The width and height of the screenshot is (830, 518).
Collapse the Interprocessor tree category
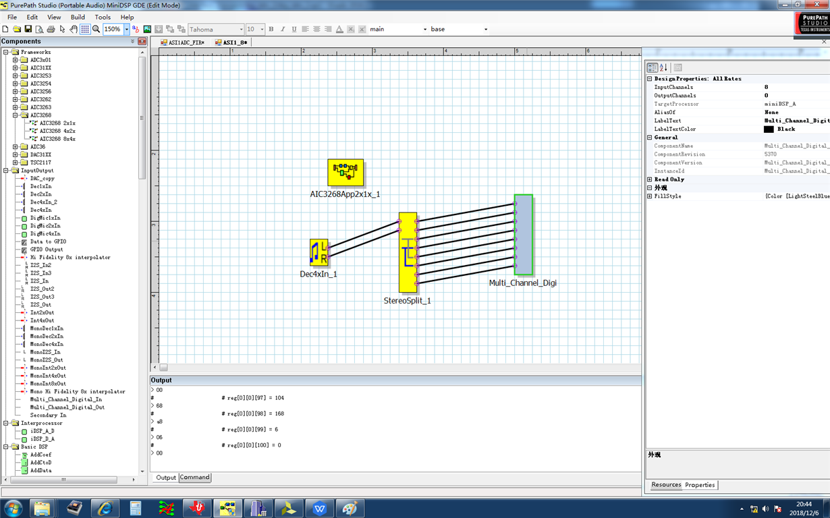point(6,424)
